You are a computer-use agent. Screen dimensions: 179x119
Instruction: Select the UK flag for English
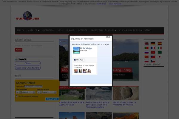pyautogui.click(x=146, y=43)
